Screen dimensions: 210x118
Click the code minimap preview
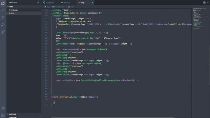[x=200, y=18]
